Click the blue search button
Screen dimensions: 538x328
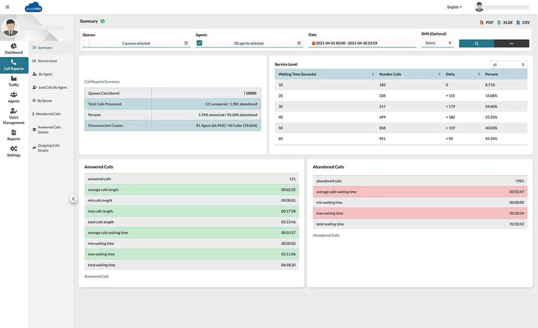tap(476, 44)
